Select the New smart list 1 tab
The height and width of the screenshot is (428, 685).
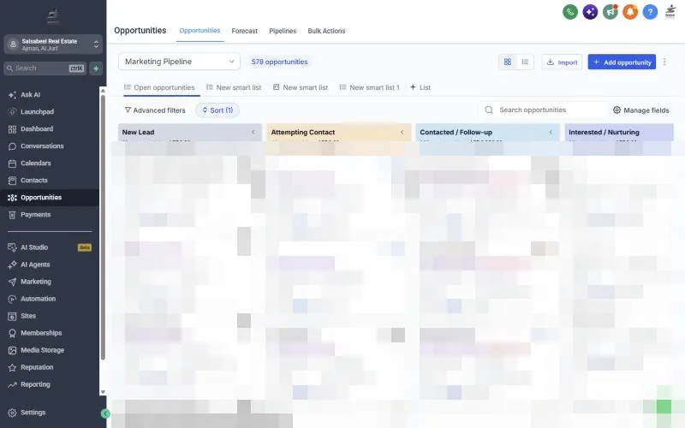370,87
